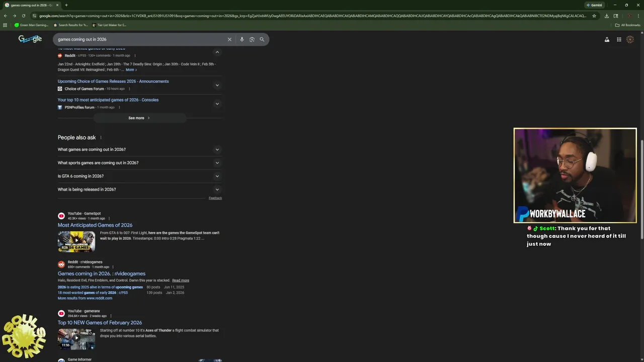Click the Reddit favicon on r/videogames result
The height and width of the screenshot is (362, 644).
61,264
